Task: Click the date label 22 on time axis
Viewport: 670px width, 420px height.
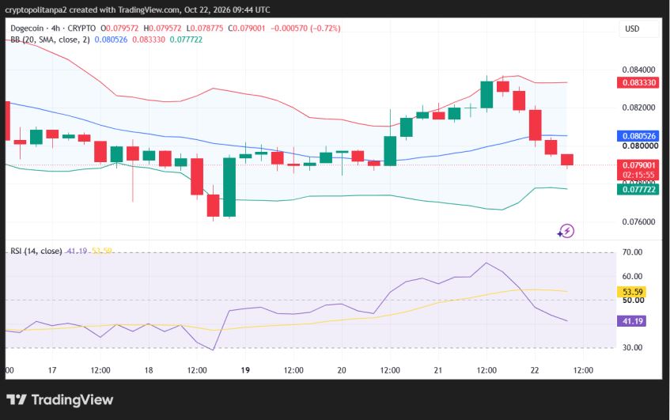Action: coord(535,370)
